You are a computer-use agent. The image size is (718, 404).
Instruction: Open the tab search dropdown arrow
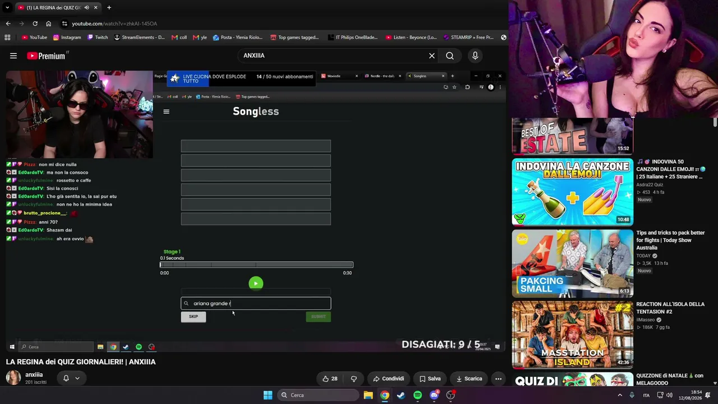(x=7, y=7)
